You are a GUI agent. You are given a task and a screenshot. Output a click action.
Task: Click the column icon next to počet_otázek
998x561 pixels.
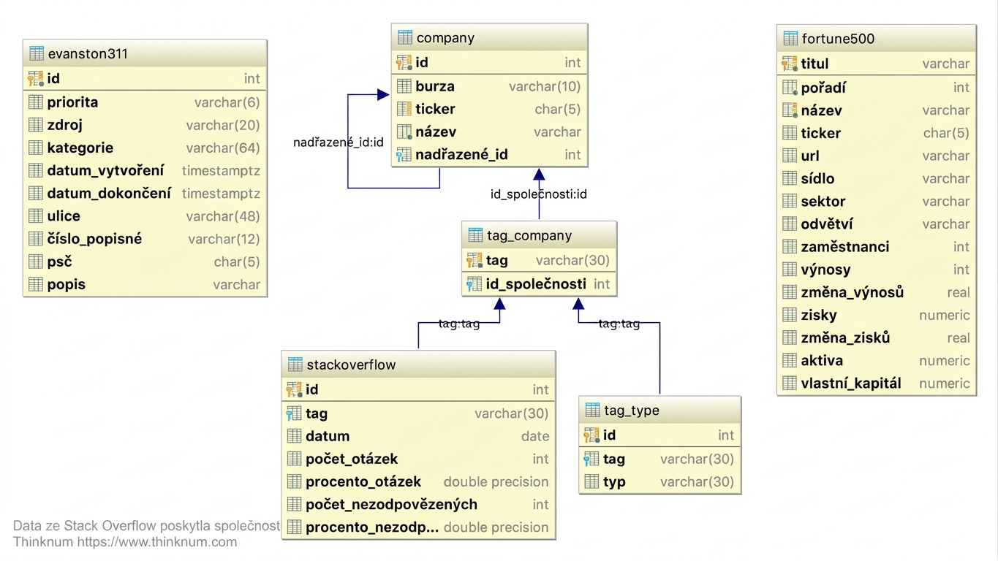pos(295,459)
